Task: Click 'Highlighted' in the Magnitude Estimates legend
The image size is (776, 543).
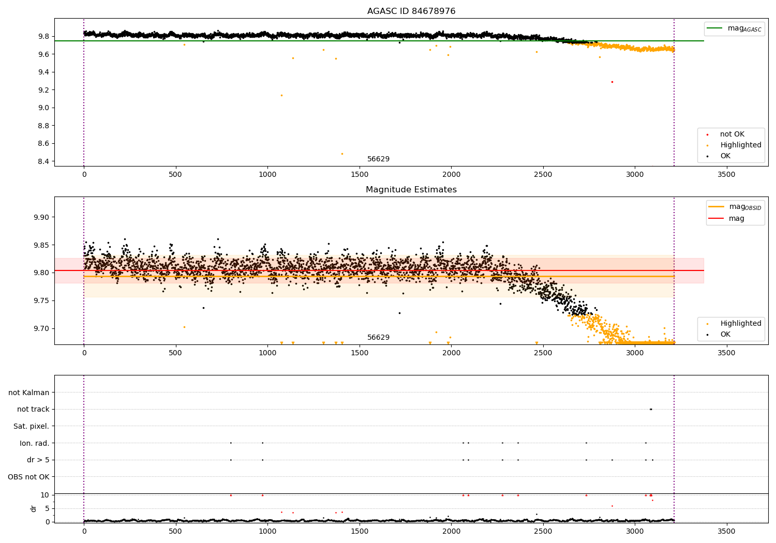Action: [x=740, y=324]
